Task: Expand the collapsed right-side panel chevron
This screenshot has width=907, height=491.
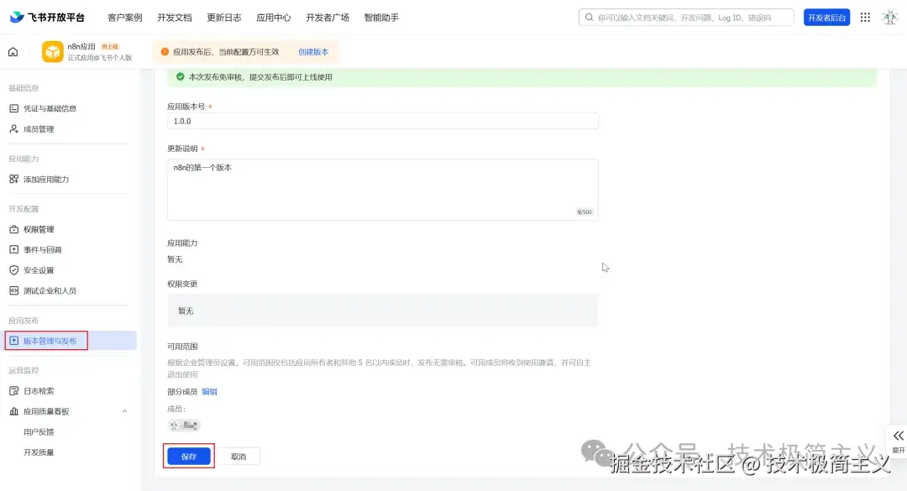Action: (x=898, y=436)
